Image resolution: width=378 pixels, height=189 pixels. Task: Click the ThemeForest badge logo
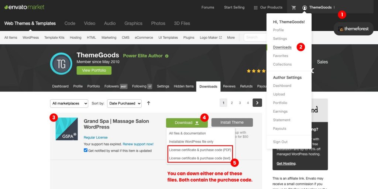[353, 29]
